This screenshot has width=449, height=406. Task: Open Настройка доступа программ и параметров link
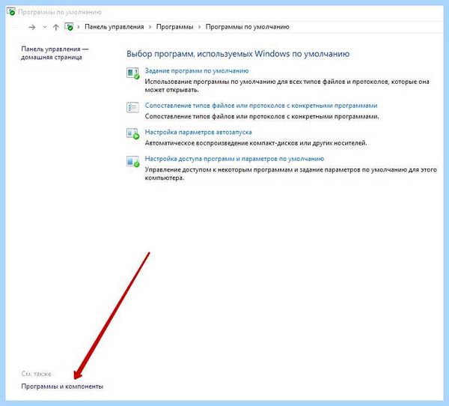point(234,159)
